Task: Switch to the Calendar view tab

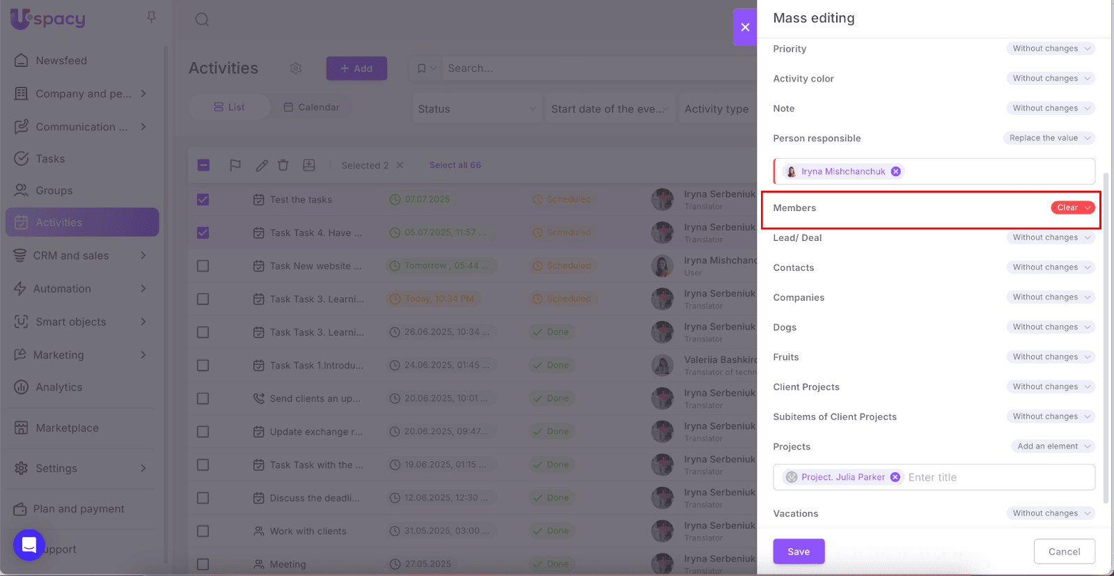Action: coord(311,107)
